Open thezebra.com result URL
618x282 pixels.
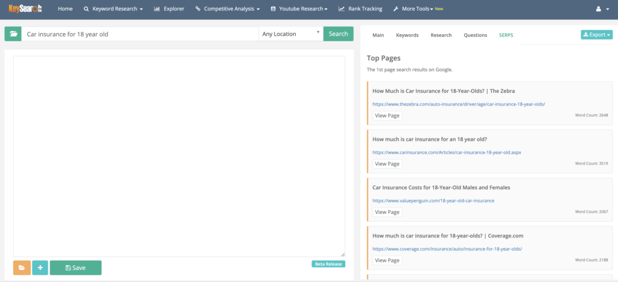459,104
